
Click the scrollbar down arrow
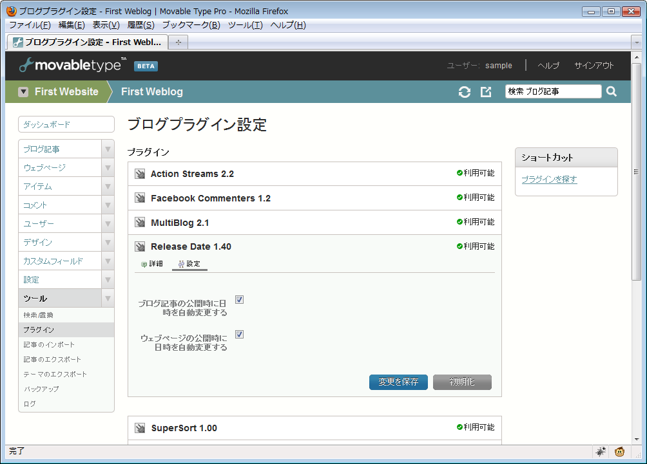[x=637, y=440]
